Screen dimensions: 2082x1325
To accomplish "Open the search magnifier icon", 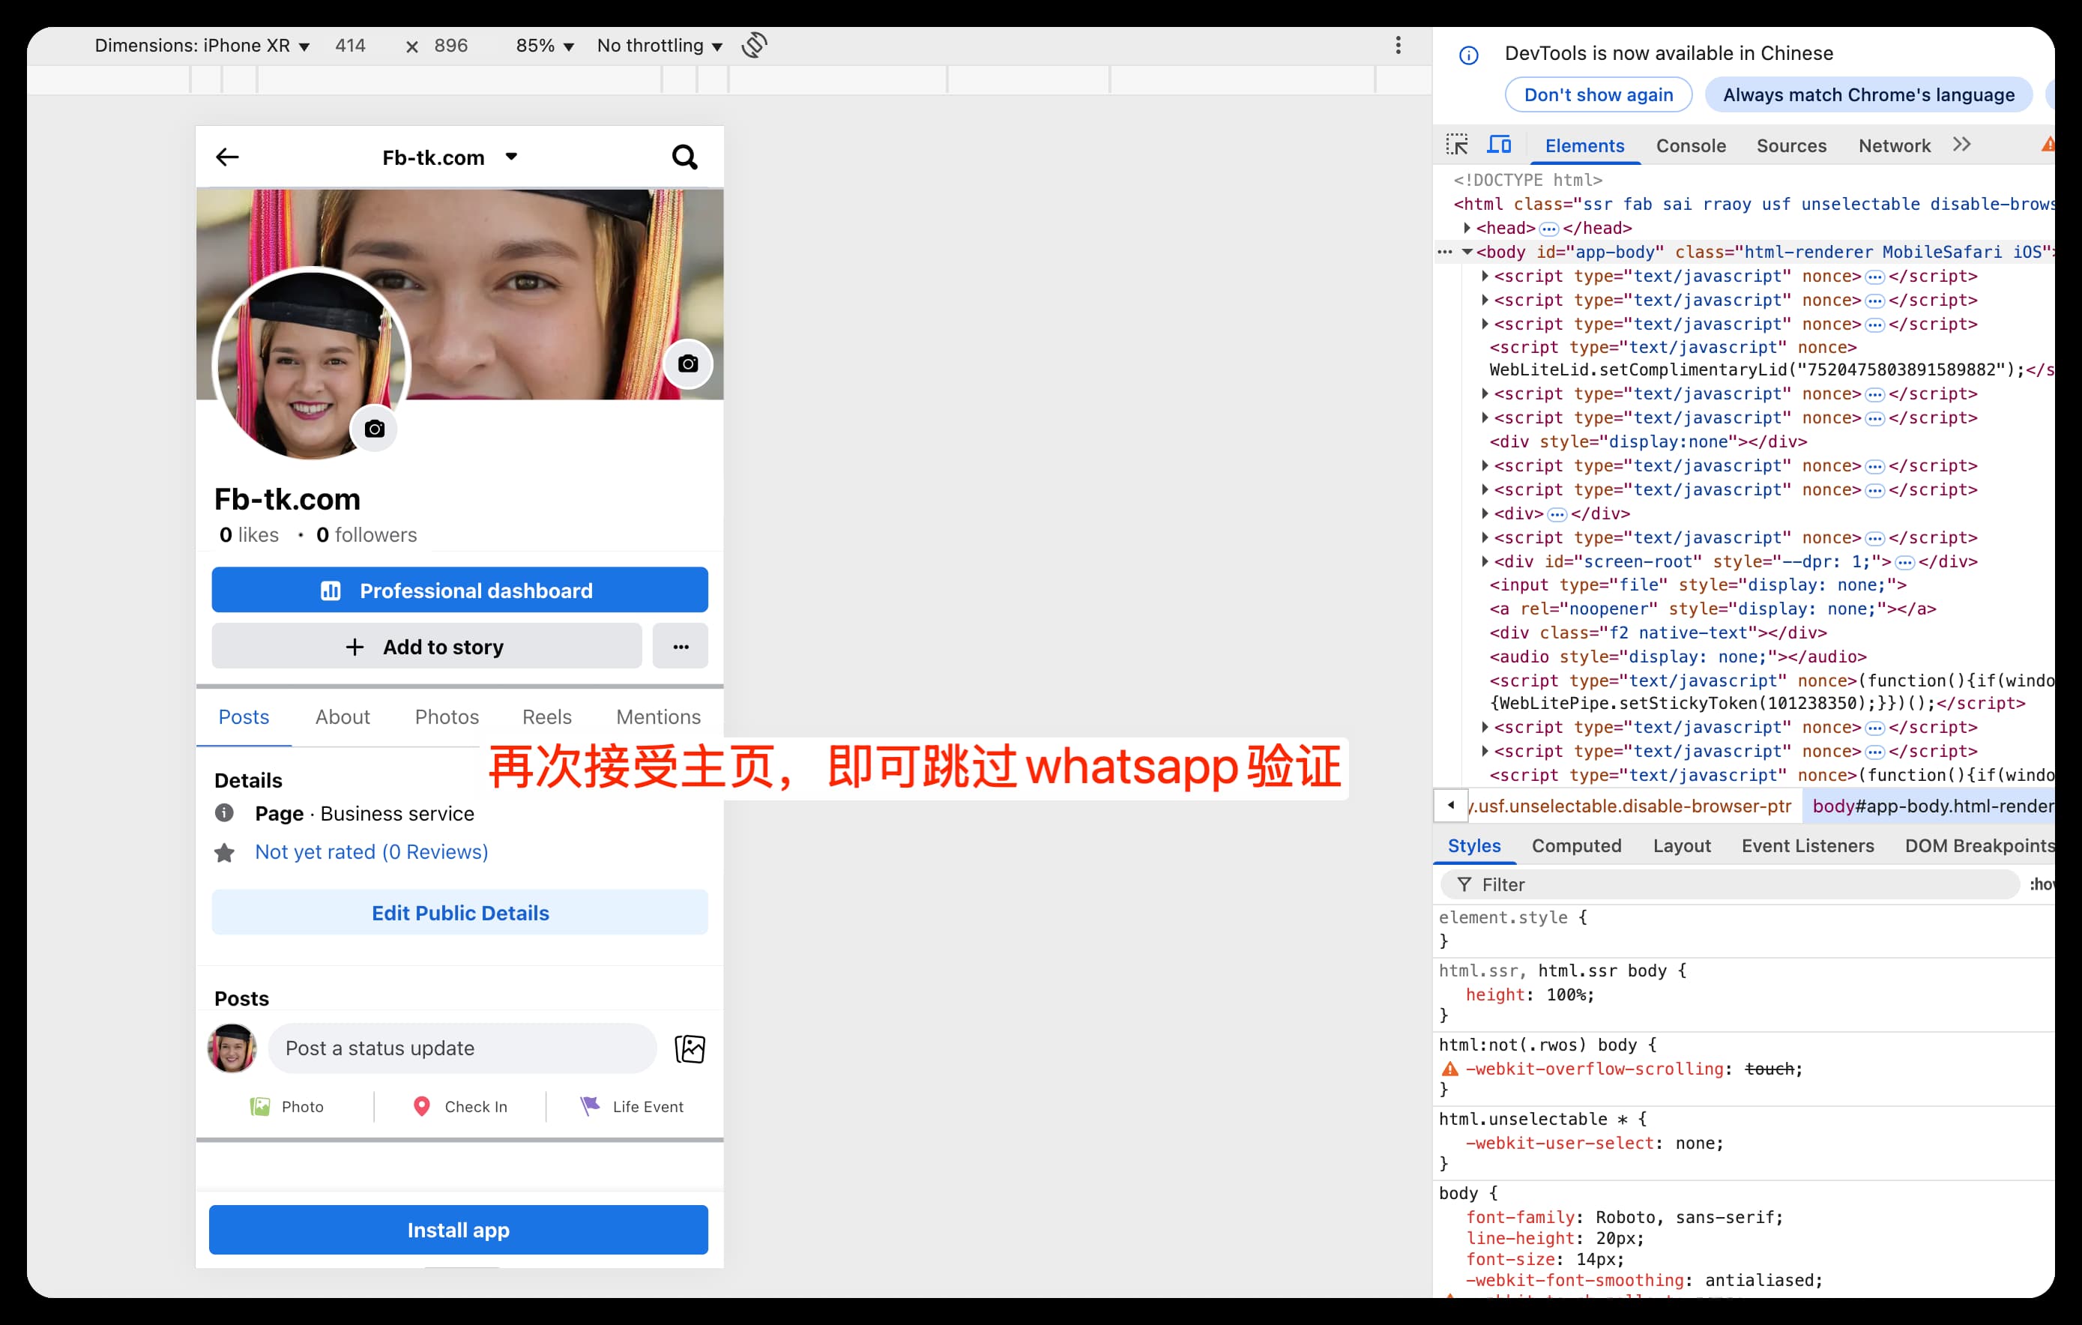I will click(685, 157).
